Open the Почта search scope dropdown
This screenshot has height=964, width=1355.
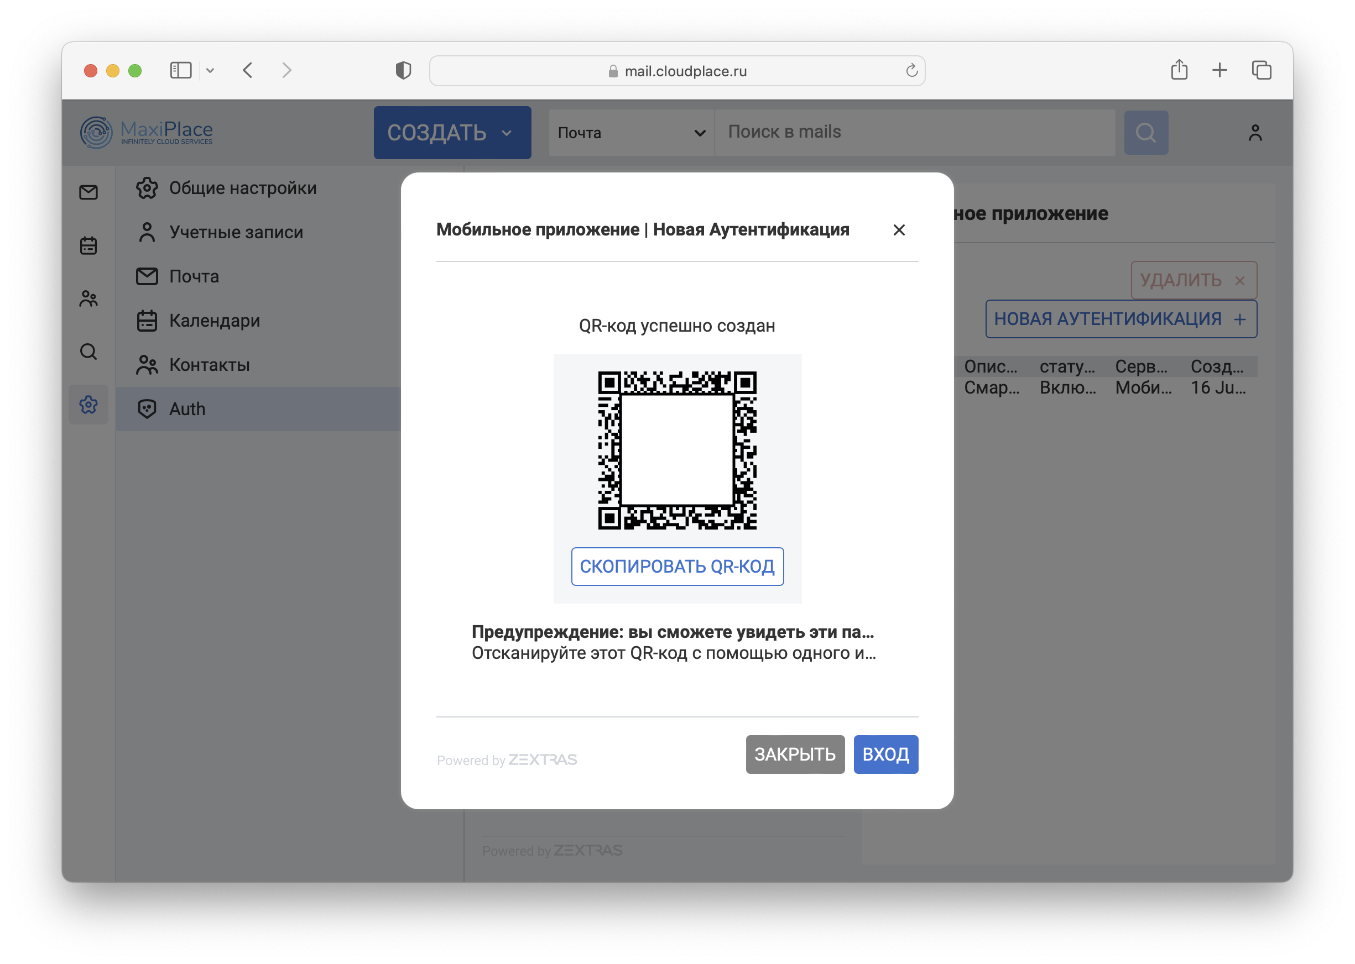pos(630,132)
